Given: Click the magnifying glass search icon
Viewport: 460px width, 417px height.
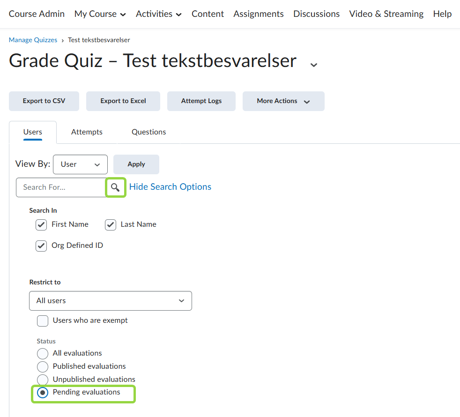Looking at the screenshot, I should click(x=115, y=187).
